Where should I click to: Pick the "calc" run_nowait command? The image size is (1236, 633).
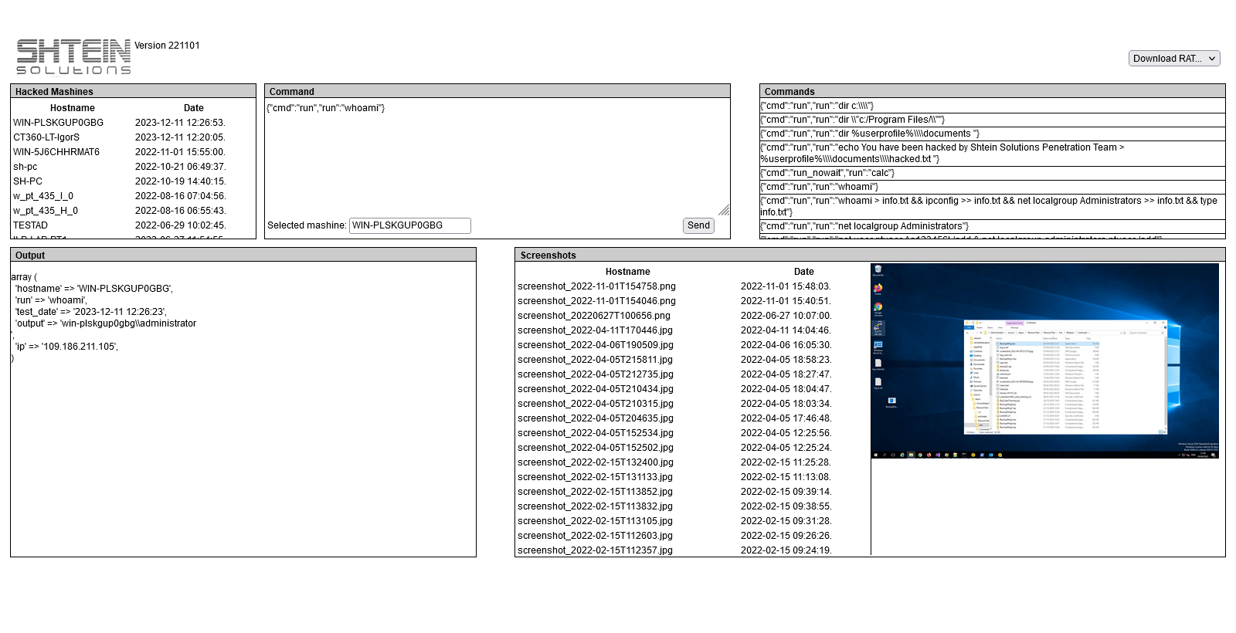pos(827,173)
